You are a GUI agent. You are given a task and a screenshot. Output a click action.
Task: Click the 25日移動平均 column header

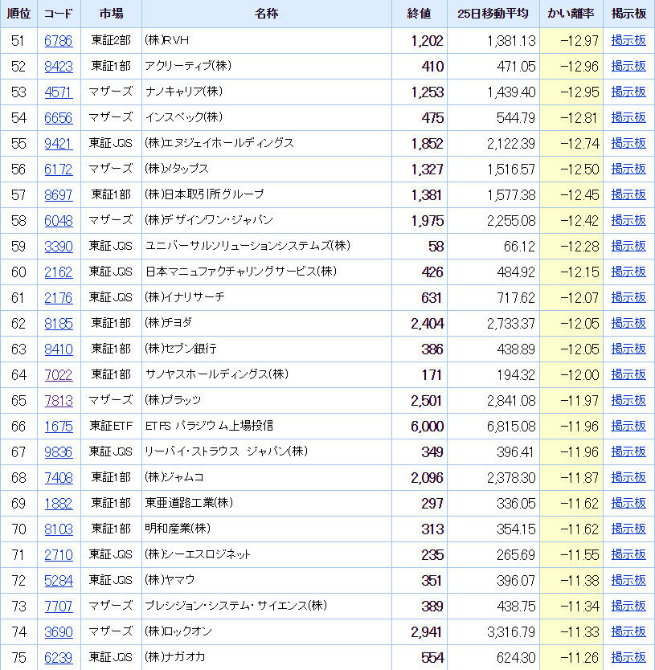(493, 14)
